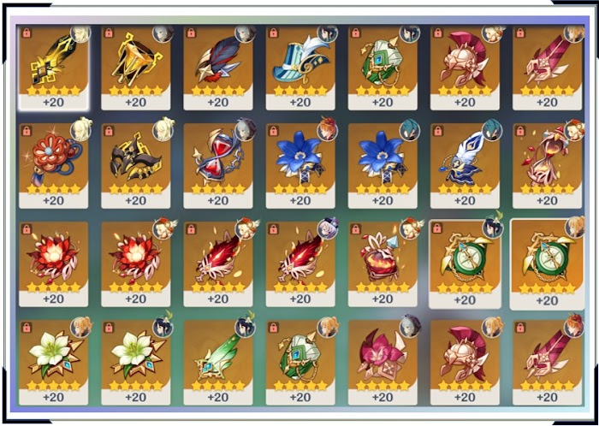Select the fiery hourglass with red petals

coord(547,166)
